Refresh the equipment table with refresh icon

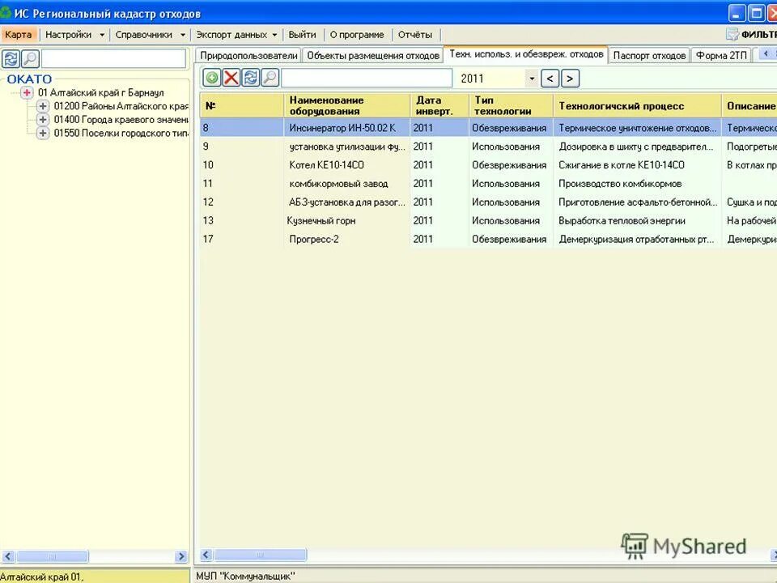point(251,78)
